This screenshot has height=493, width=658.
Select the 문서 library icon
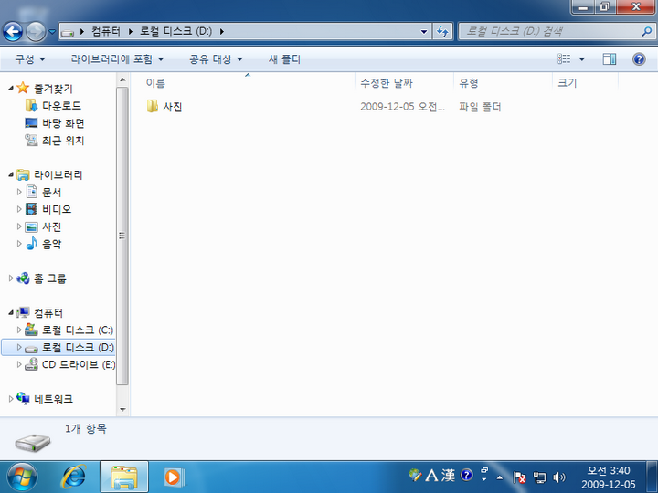tap(31, 192)
